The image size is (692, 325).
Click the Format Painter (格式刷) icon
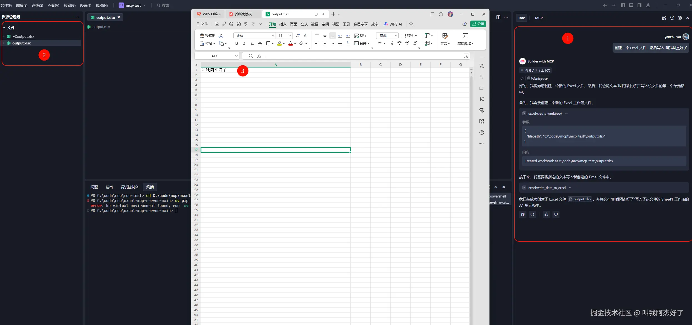(202, 36)
